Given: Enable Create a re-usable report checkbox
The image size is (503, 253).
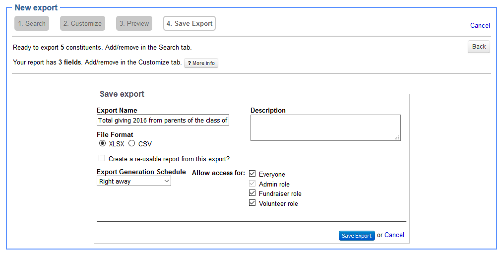Looking at the screenshot, I should (x=102, y=159).
